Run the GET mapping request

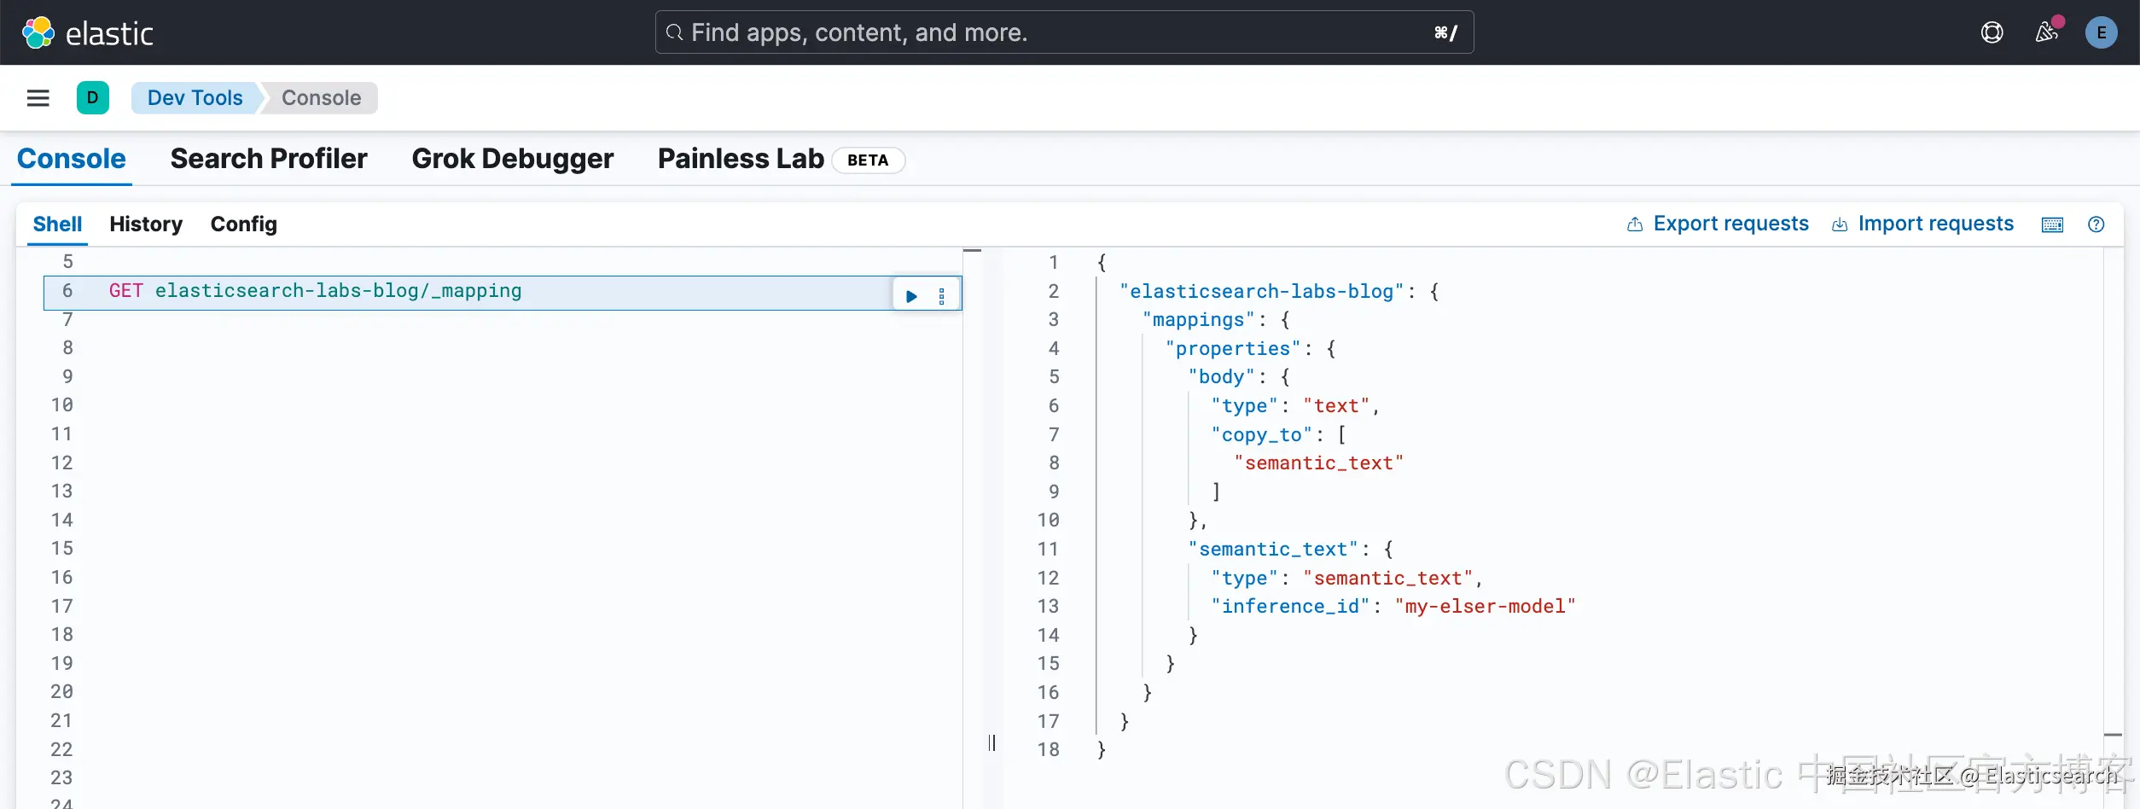911,296
